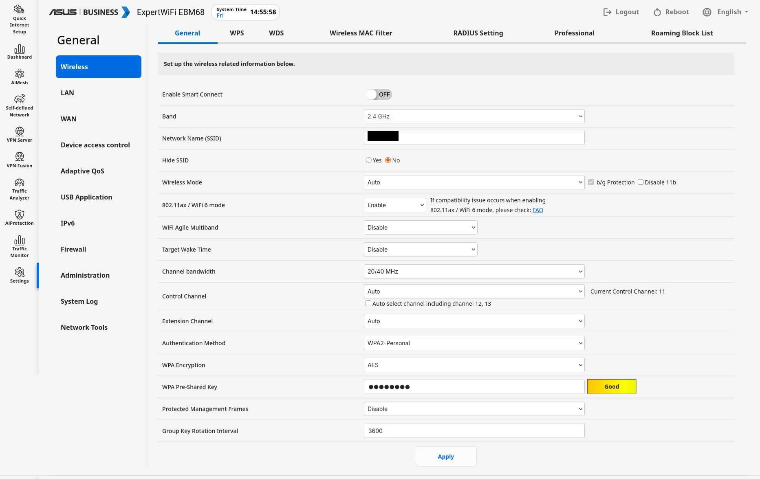Open AiMesh icon in sidebar

click(x=19, y=74)
